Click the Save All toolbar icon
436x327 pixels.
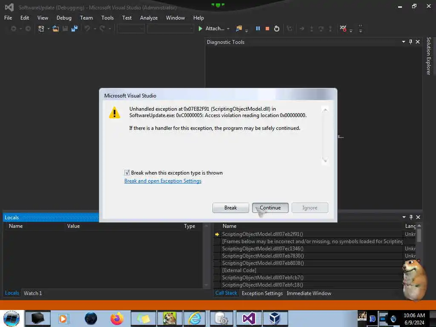(x=74, y=29)
